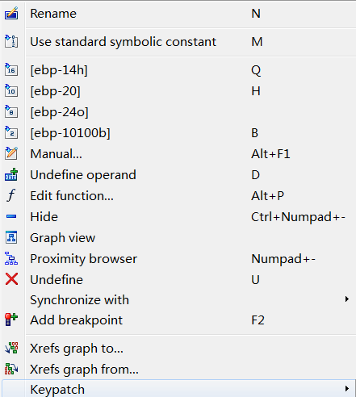
Task: Click the symbolic constant icon
Action: tap(11, 41)
